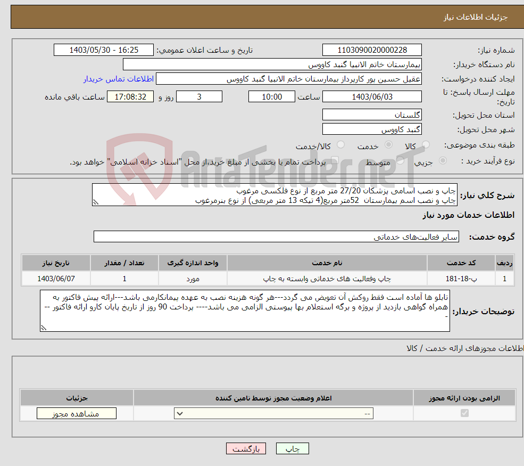Click the ردیف column header
524x466 pixels.
(504, 263)
